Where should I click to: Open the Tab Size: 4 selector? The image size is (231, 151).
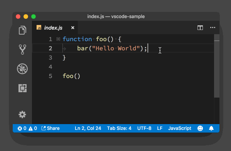click(119, 128)
